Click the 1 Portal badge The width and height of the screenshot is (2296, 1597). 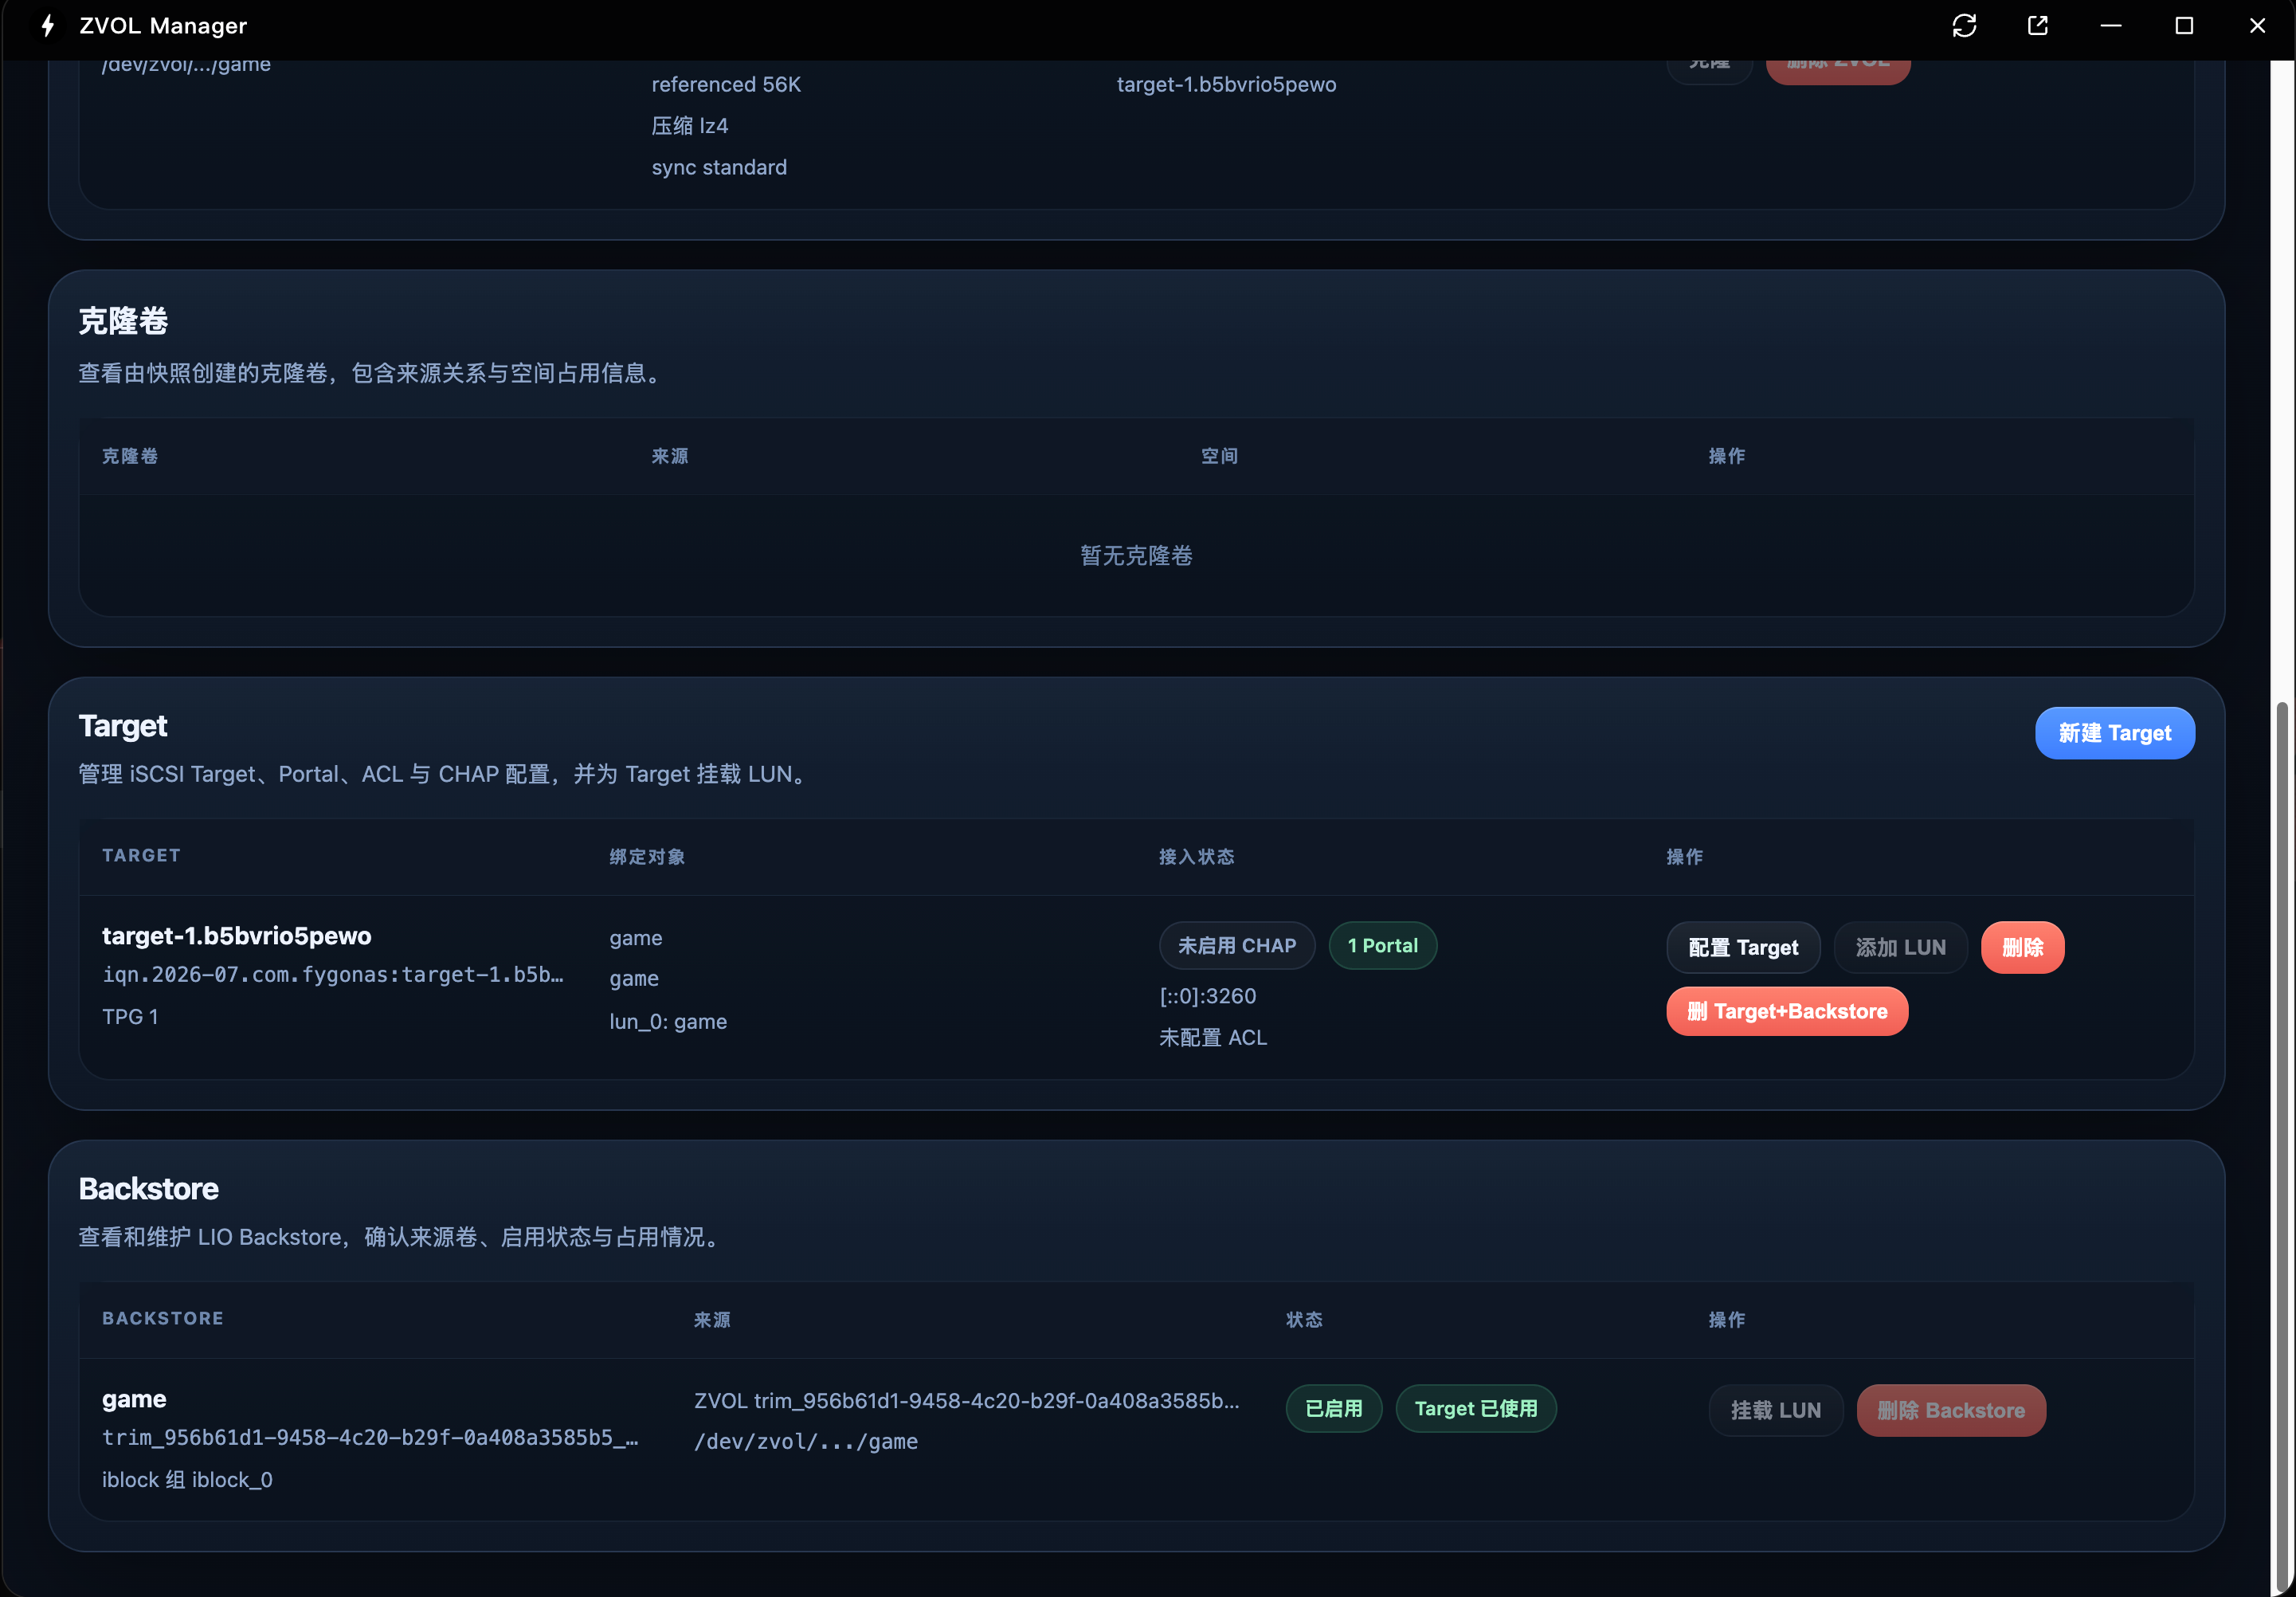click(1382, 946)
